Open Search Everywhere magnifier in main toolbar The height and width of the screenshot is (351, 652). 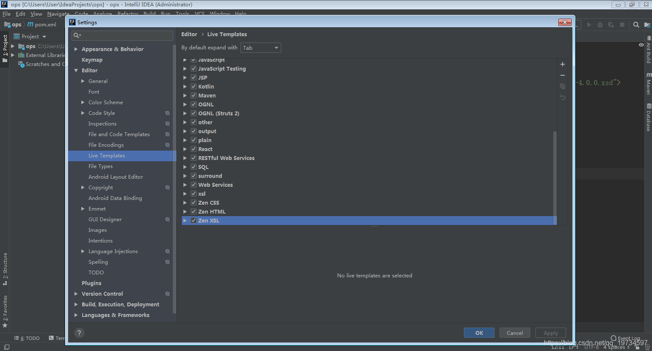coord(636,25)
